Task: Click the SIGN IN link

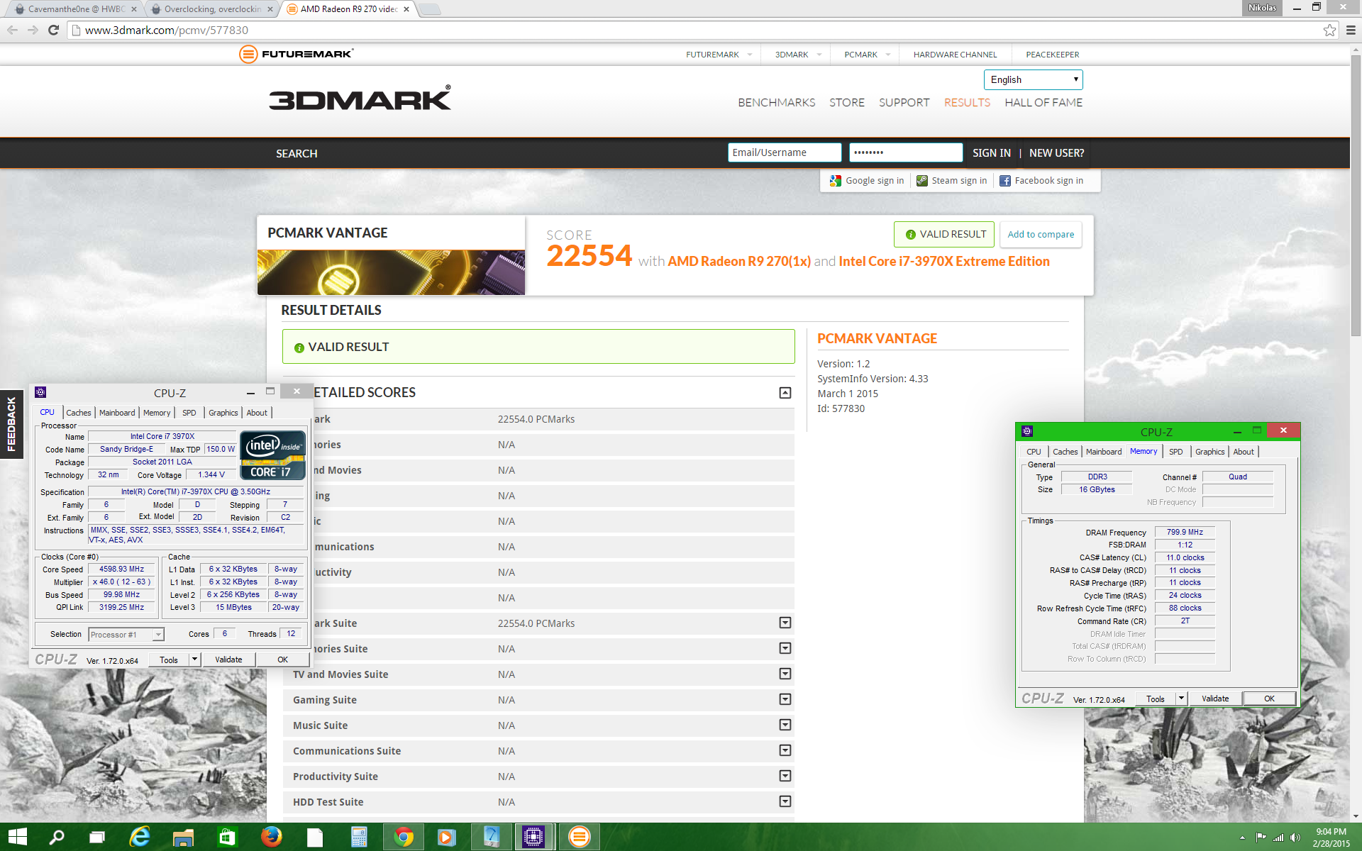Action: (992, 153)
